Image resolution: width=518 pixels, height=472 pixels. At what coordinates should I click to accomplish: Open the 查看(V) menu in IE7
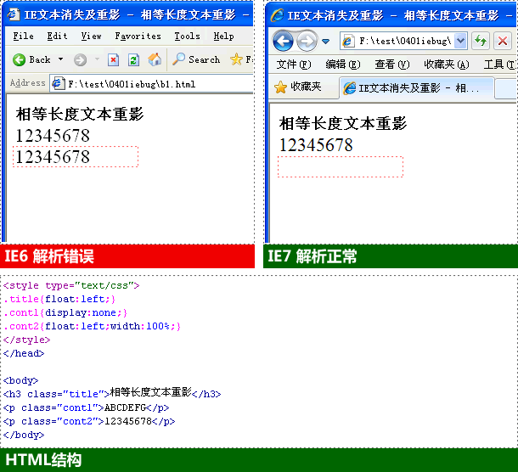pos(391,65)
